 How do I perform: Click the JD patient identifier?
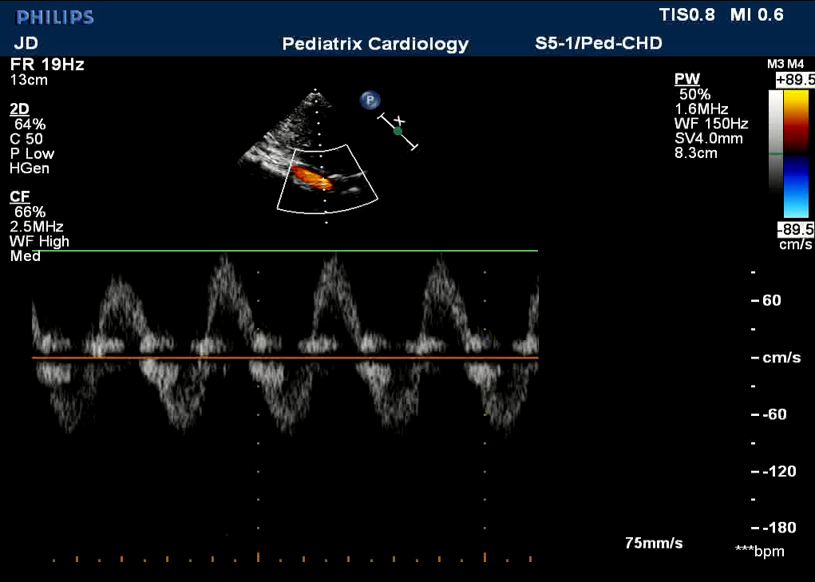(x=26, y=43)
